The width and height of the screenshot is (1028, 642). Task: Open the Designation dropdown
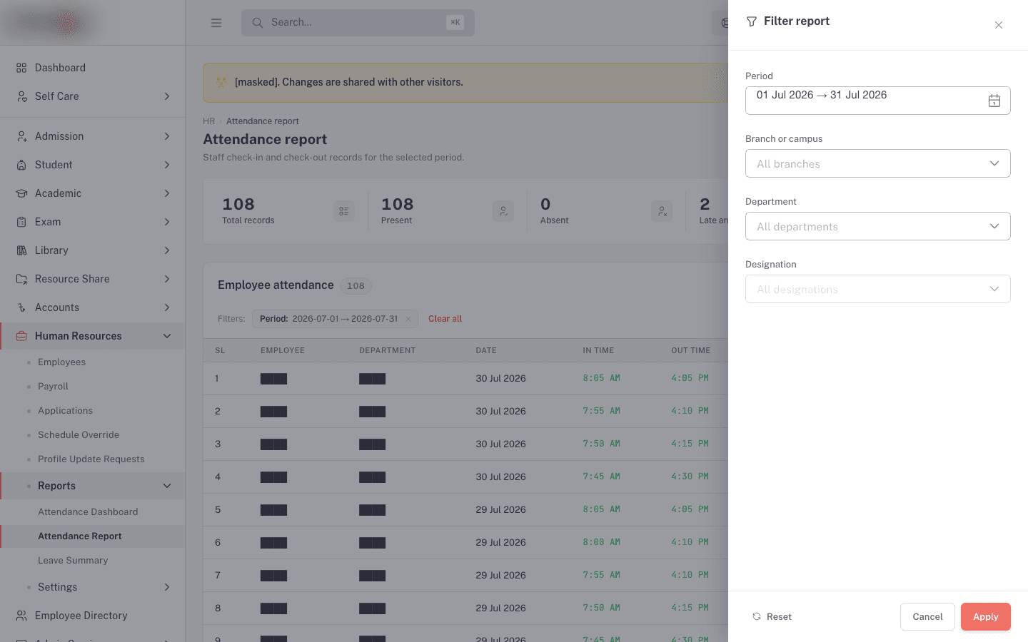click(x=878, y=289)
